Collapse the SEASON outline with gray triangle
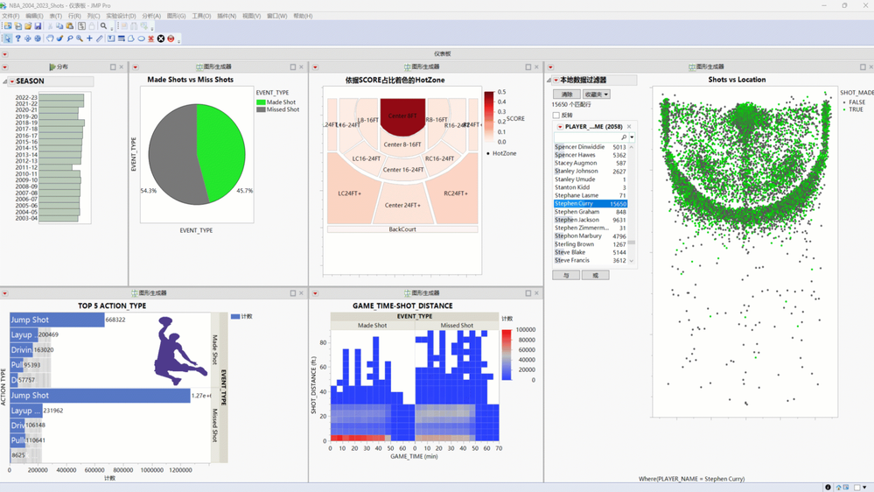 (x=5, y=81)
